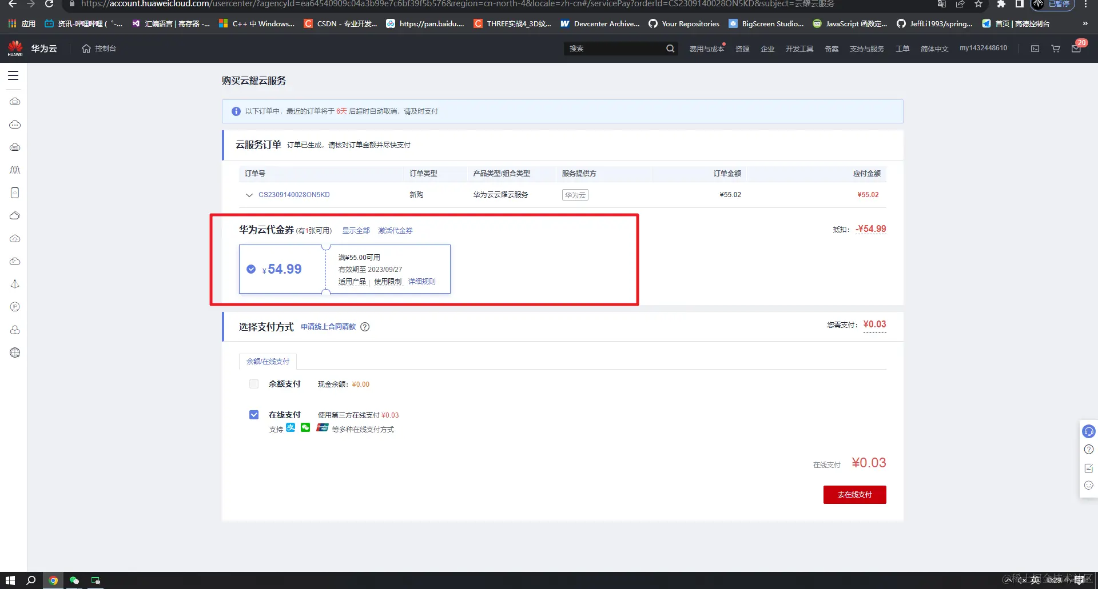This screenshot has height=589, width=1098.
Task: Open the my1432448610 account menu
Action: [983, 48]
